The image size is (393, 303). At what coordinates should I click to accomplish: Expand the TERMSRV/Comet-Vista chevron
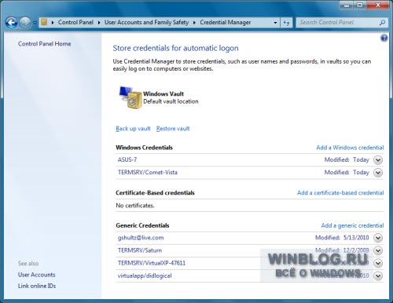tap(378, 173)
